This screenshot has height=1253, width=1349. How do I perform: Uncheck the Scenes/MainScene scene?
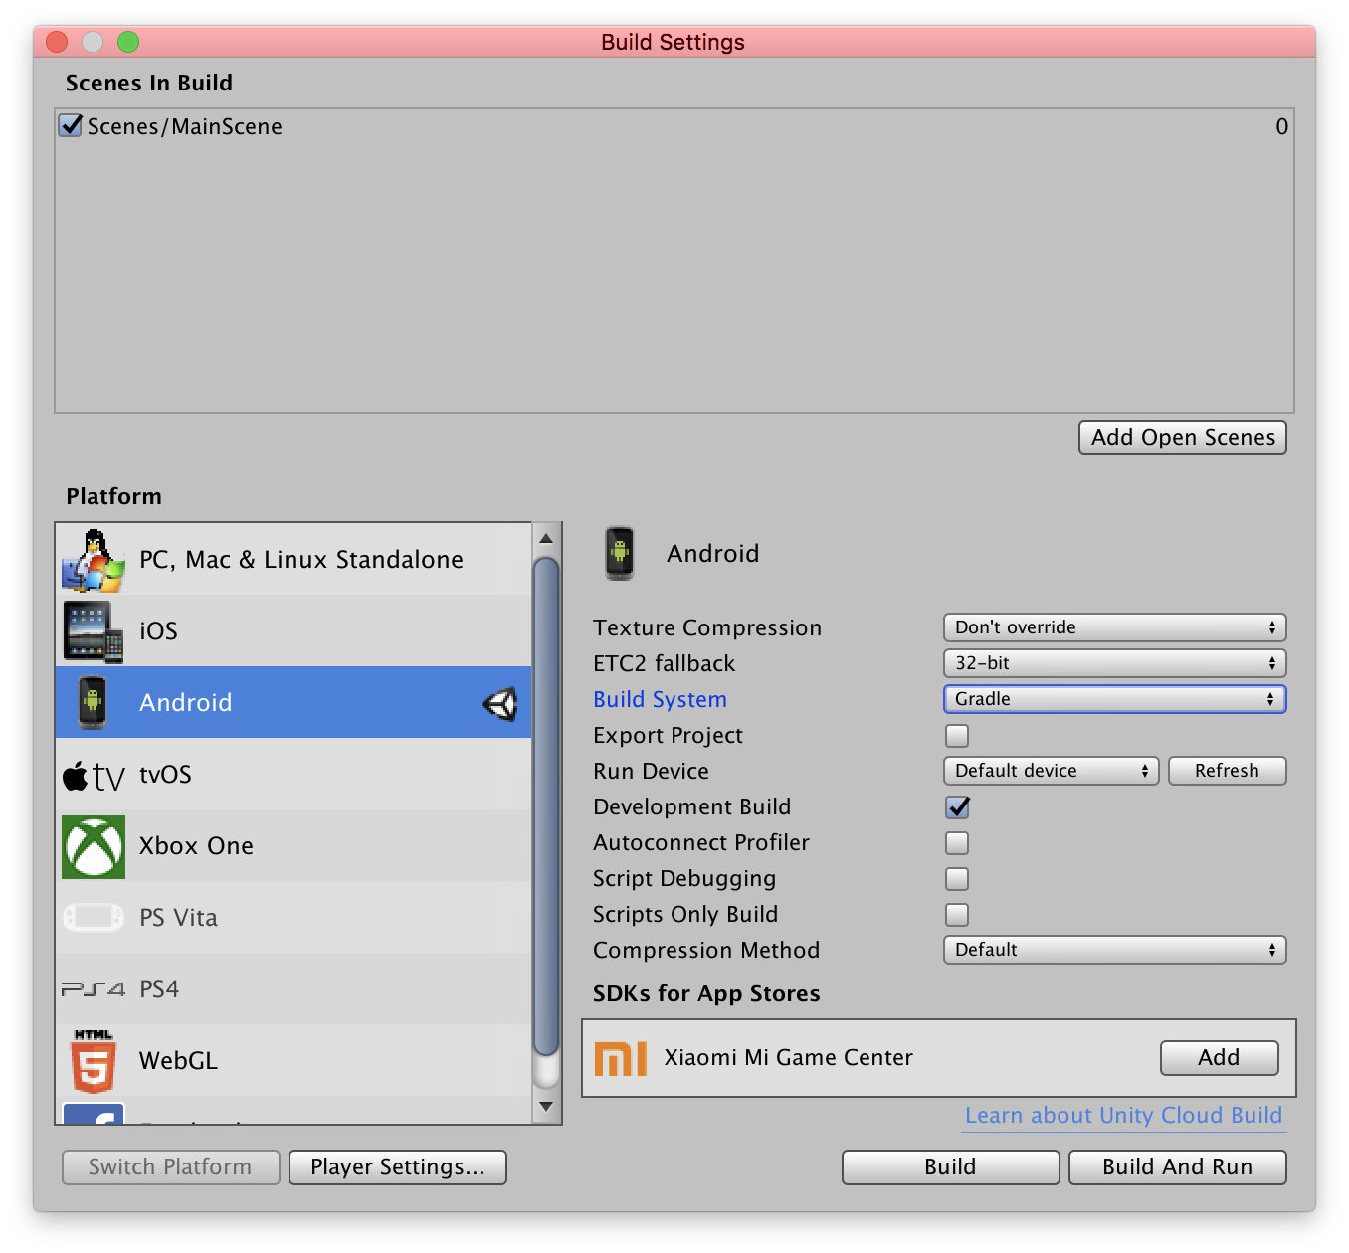[x=69, y=126]
